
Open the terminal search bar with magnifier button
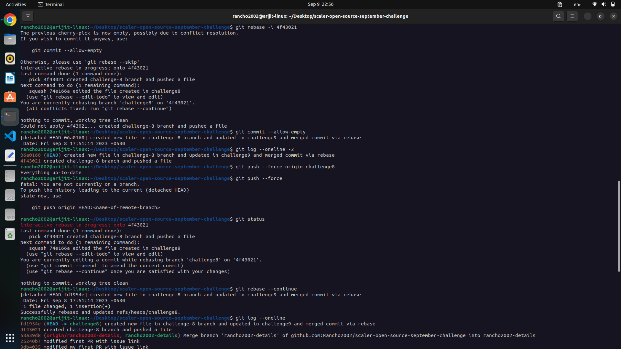[559, 16]
